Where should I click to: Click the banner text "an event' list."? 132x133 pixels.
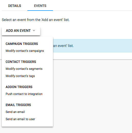tap(63, 46)
